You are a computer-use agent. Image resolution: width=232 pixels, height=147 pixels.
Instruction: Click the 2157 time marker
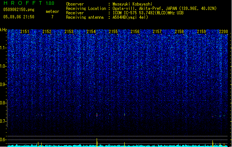point(157,32)
